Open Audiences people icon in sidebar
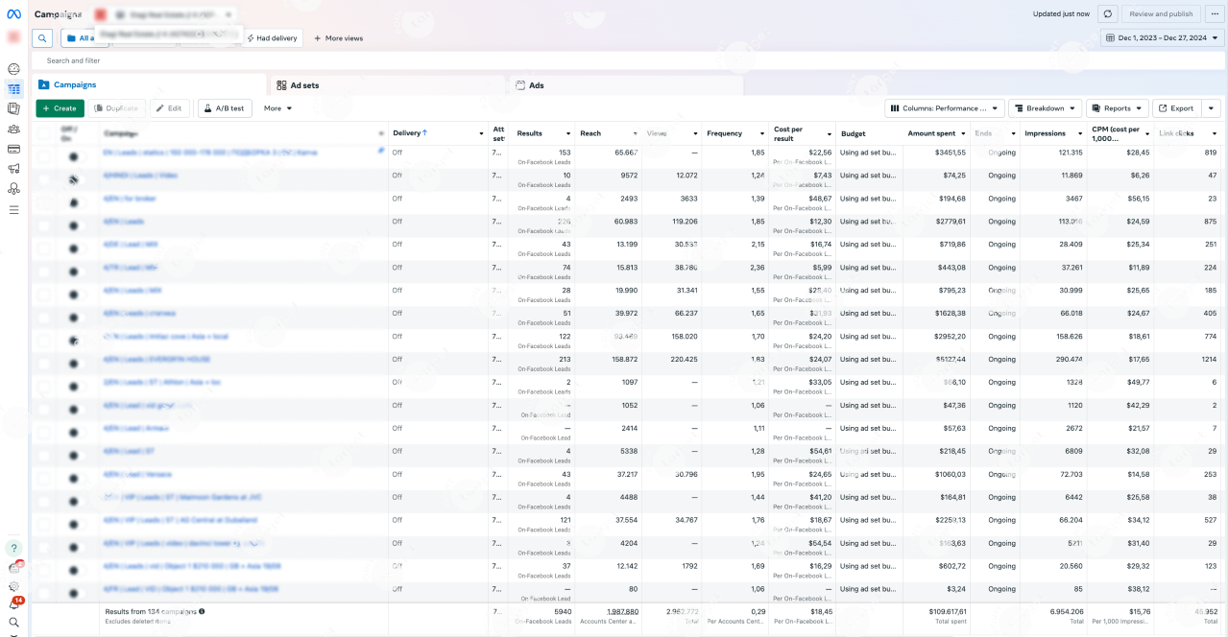 [x=13, y=129]
